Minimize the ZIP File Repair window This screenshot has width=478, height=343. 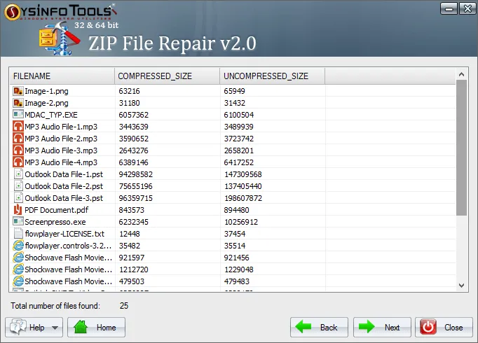pos(449,8)
